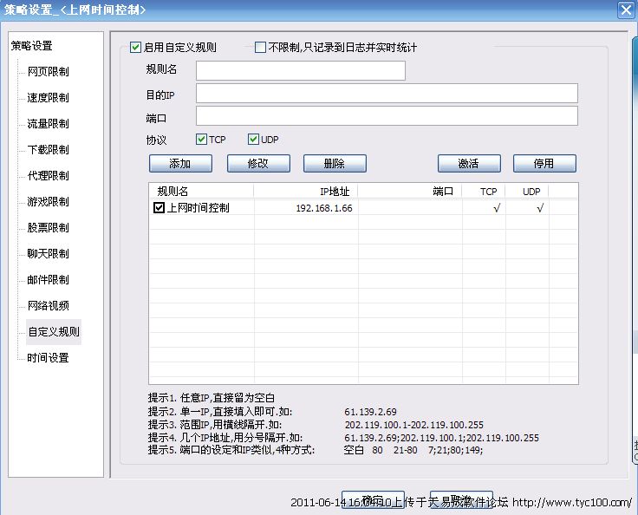638x515 pixels.
Task: Select 下载限制 tree item
Action: click(48, 150)
